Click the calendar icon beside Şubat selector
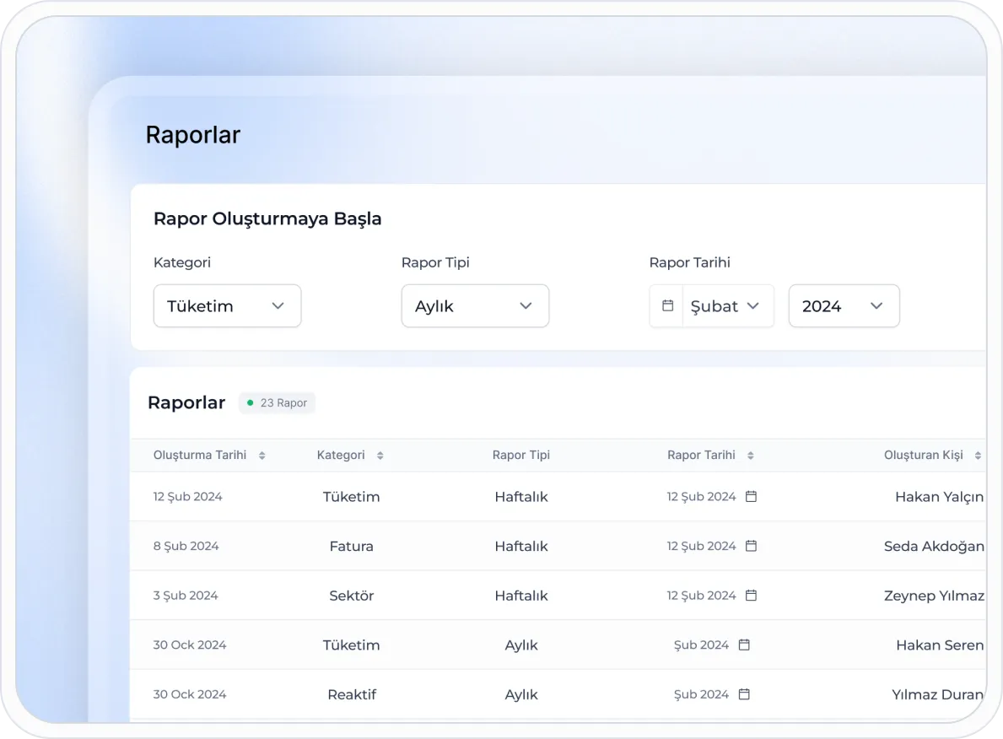The image size is (1003, 739). click(667, 305)
